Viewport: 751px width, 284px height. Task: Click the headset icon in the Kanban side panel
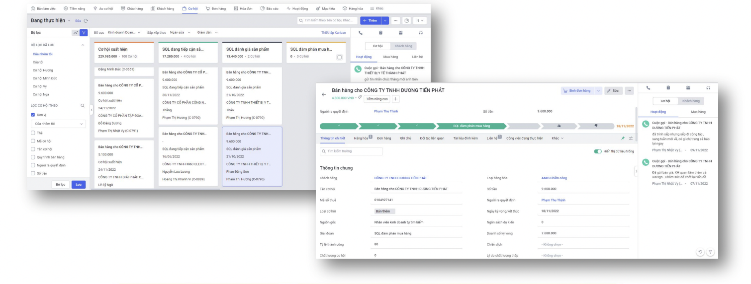pos(421,33)
